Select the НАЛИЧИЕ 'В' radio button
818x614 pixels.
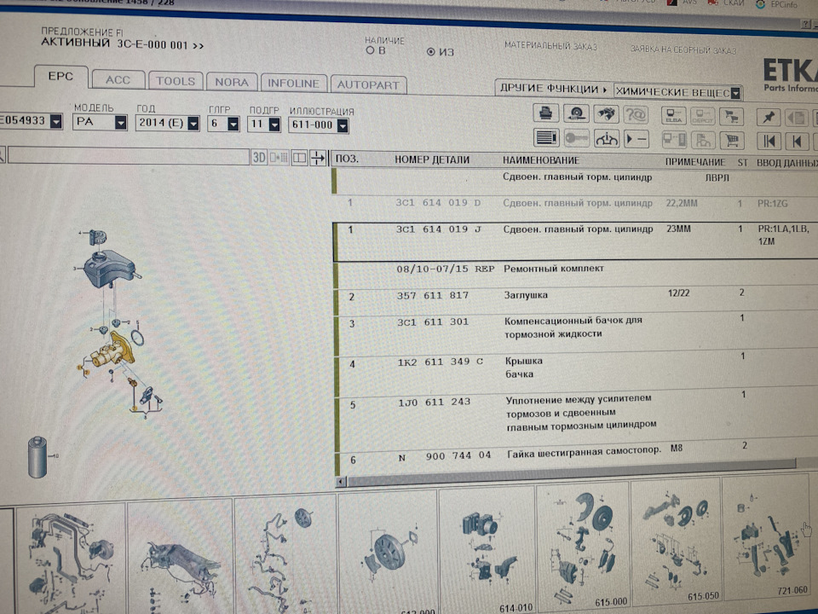(370, 50)
